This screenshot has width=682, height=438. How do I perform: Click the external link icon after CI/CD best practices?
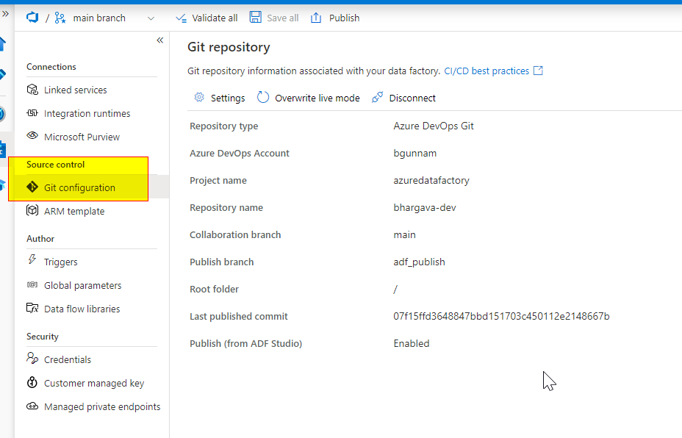(x=538, y=71)
